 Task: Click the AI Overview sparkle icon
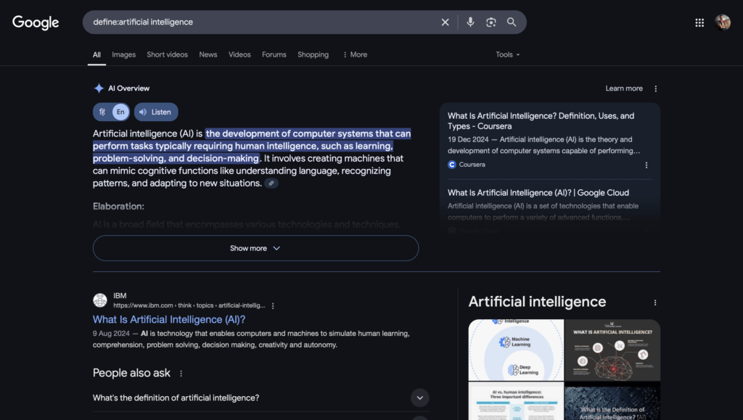[x=99, y=88]
